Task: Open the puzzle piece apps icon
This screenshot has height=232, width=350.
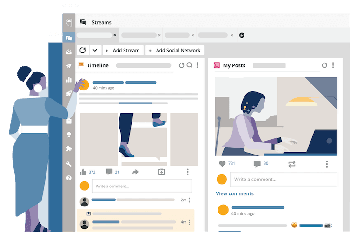Action: tap(69, 149)
